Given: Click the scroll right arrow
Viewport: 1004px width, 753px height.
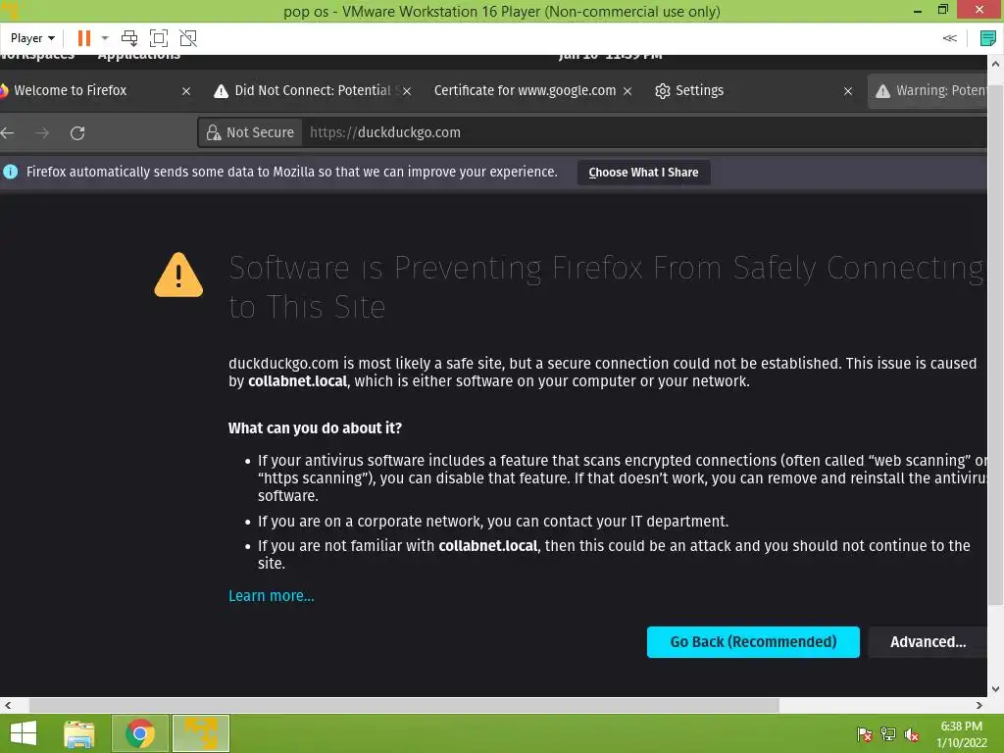Looking at the screenshot, I should click(979, 705).
